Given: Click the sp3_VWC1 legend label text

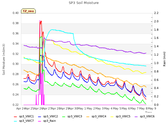Looking at the screenshot, I should pos(26,117).
